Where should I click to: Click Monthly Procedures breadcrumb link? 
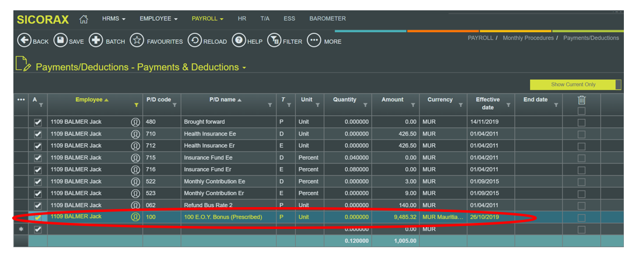point(528,38)
